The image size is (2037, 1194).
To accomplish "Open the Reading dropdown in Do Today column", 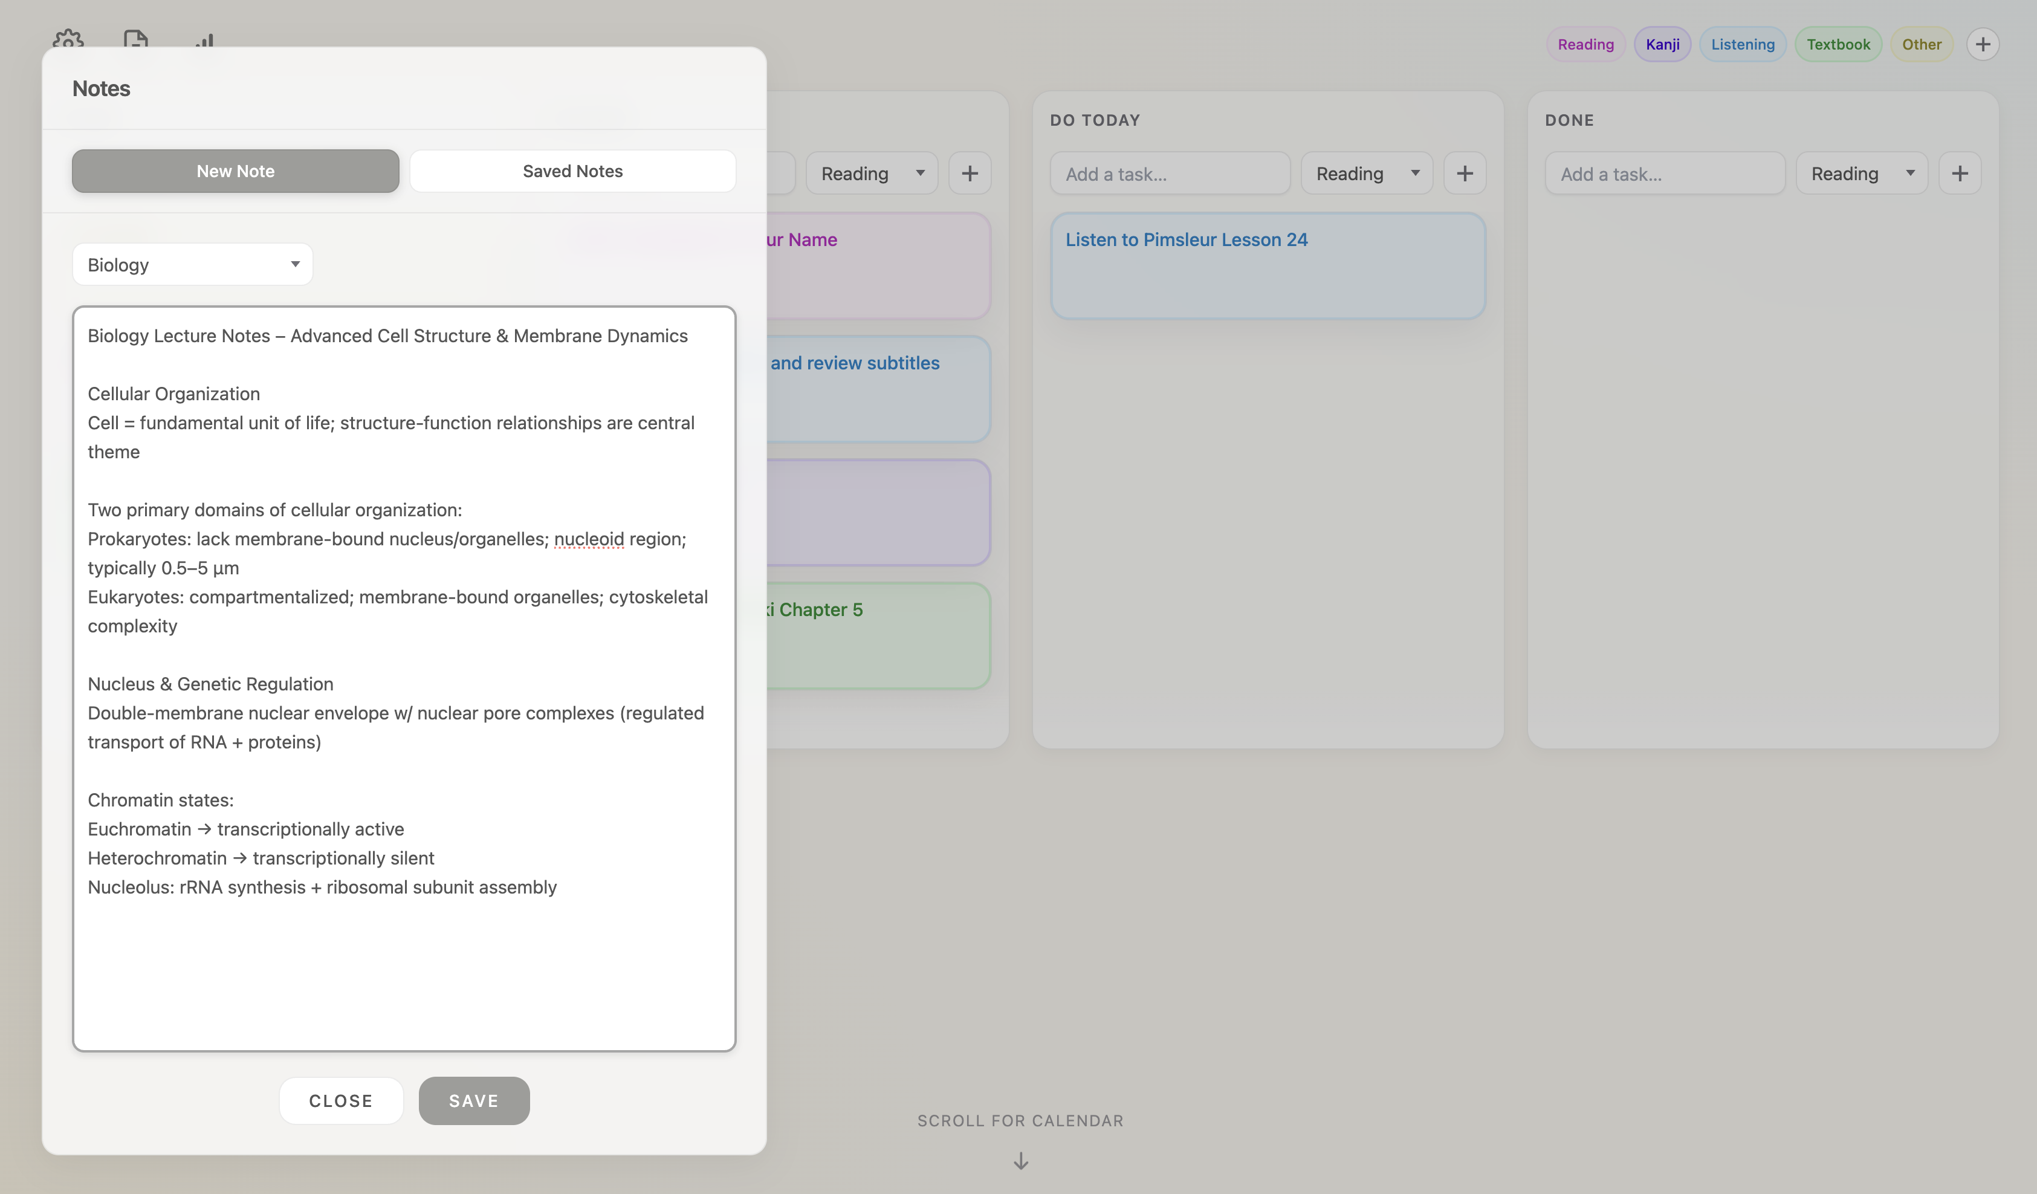I will point(1367,173).
